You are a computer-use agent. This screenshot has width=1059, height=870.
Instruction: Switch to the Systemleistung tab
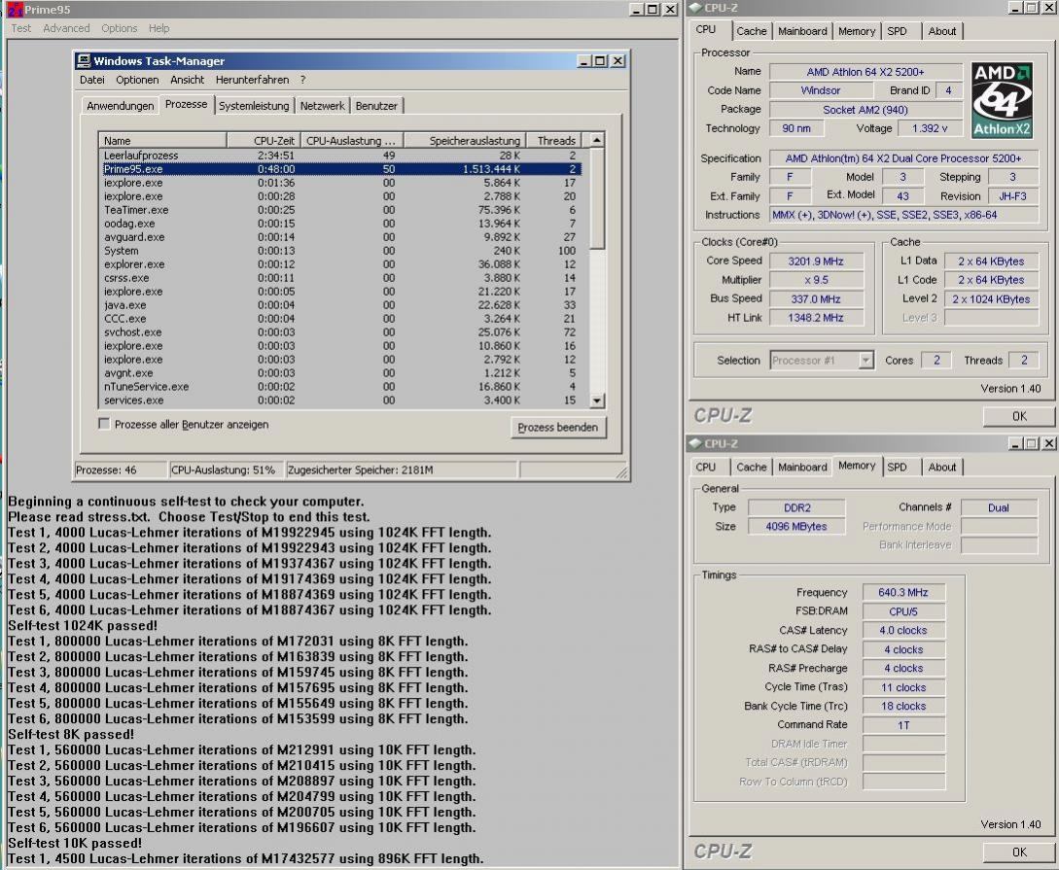(x=254, y=106)
